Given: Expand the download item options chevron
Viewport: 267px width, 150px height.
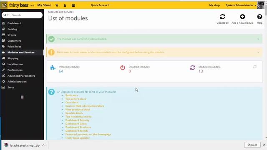Looking at the screenshot, I should 43,145.
